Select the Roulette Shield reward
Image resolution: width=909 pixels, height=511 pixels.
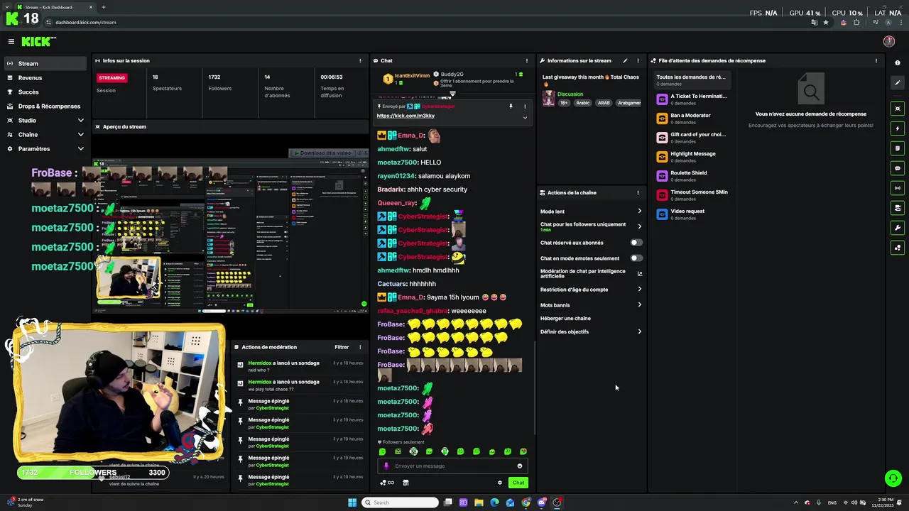(x=693, y=175)
